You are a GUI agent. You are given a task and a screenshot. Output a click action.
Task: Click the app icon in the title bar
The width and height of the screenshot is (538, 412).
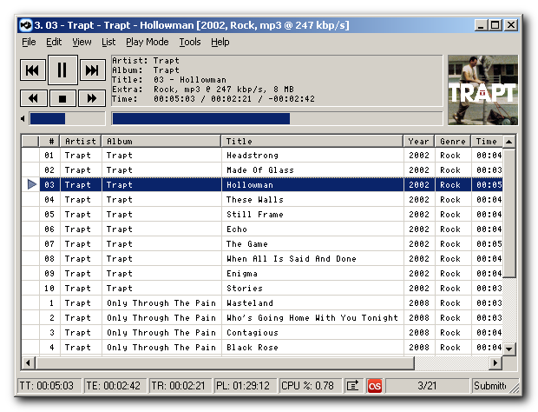tap(26, 25)
